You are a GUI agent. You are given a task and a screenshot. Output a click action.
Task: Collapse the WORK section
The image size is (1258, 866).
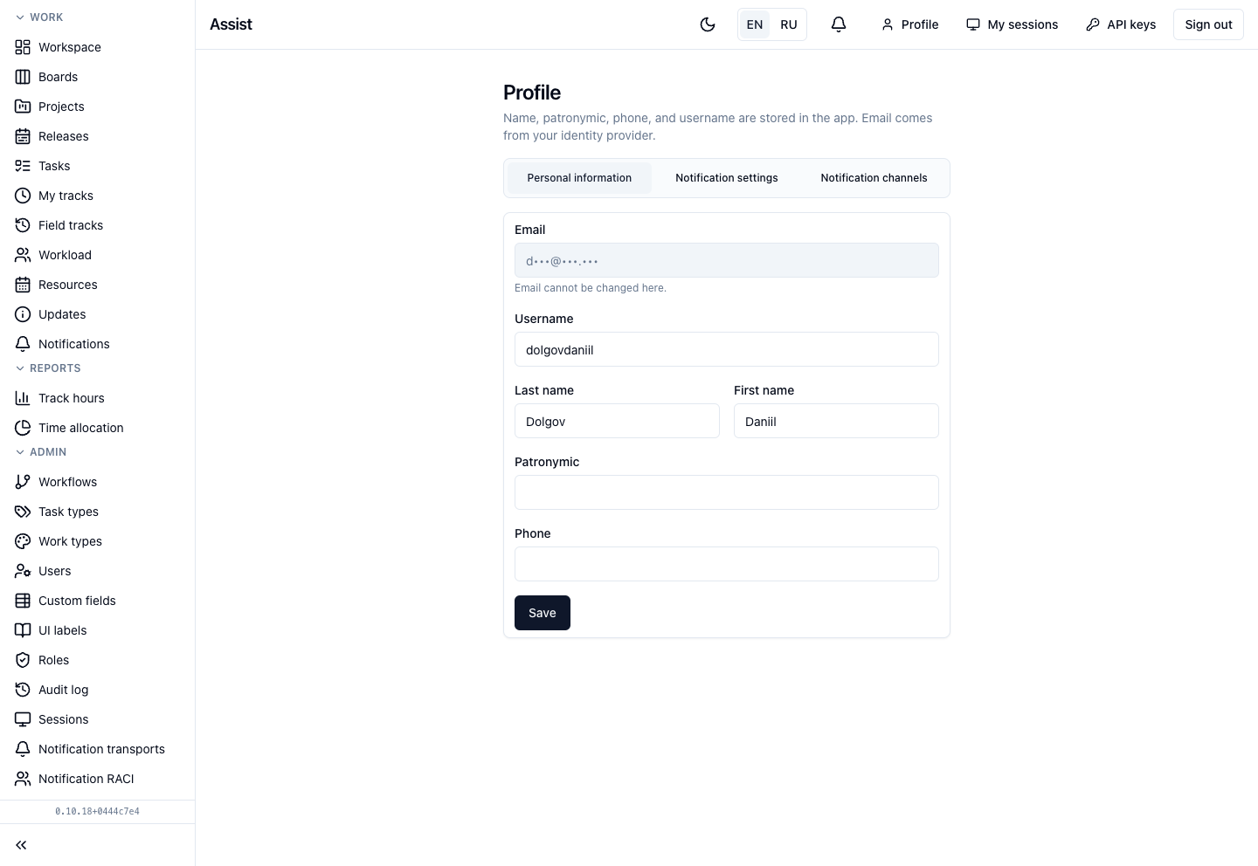(39, 17)
